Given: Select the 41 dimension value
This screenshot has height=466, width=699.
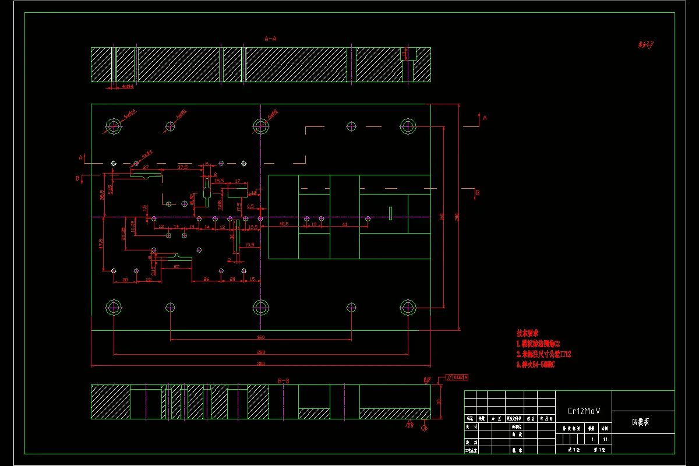Looking at the screenshot, I should [x=345, y=224].
